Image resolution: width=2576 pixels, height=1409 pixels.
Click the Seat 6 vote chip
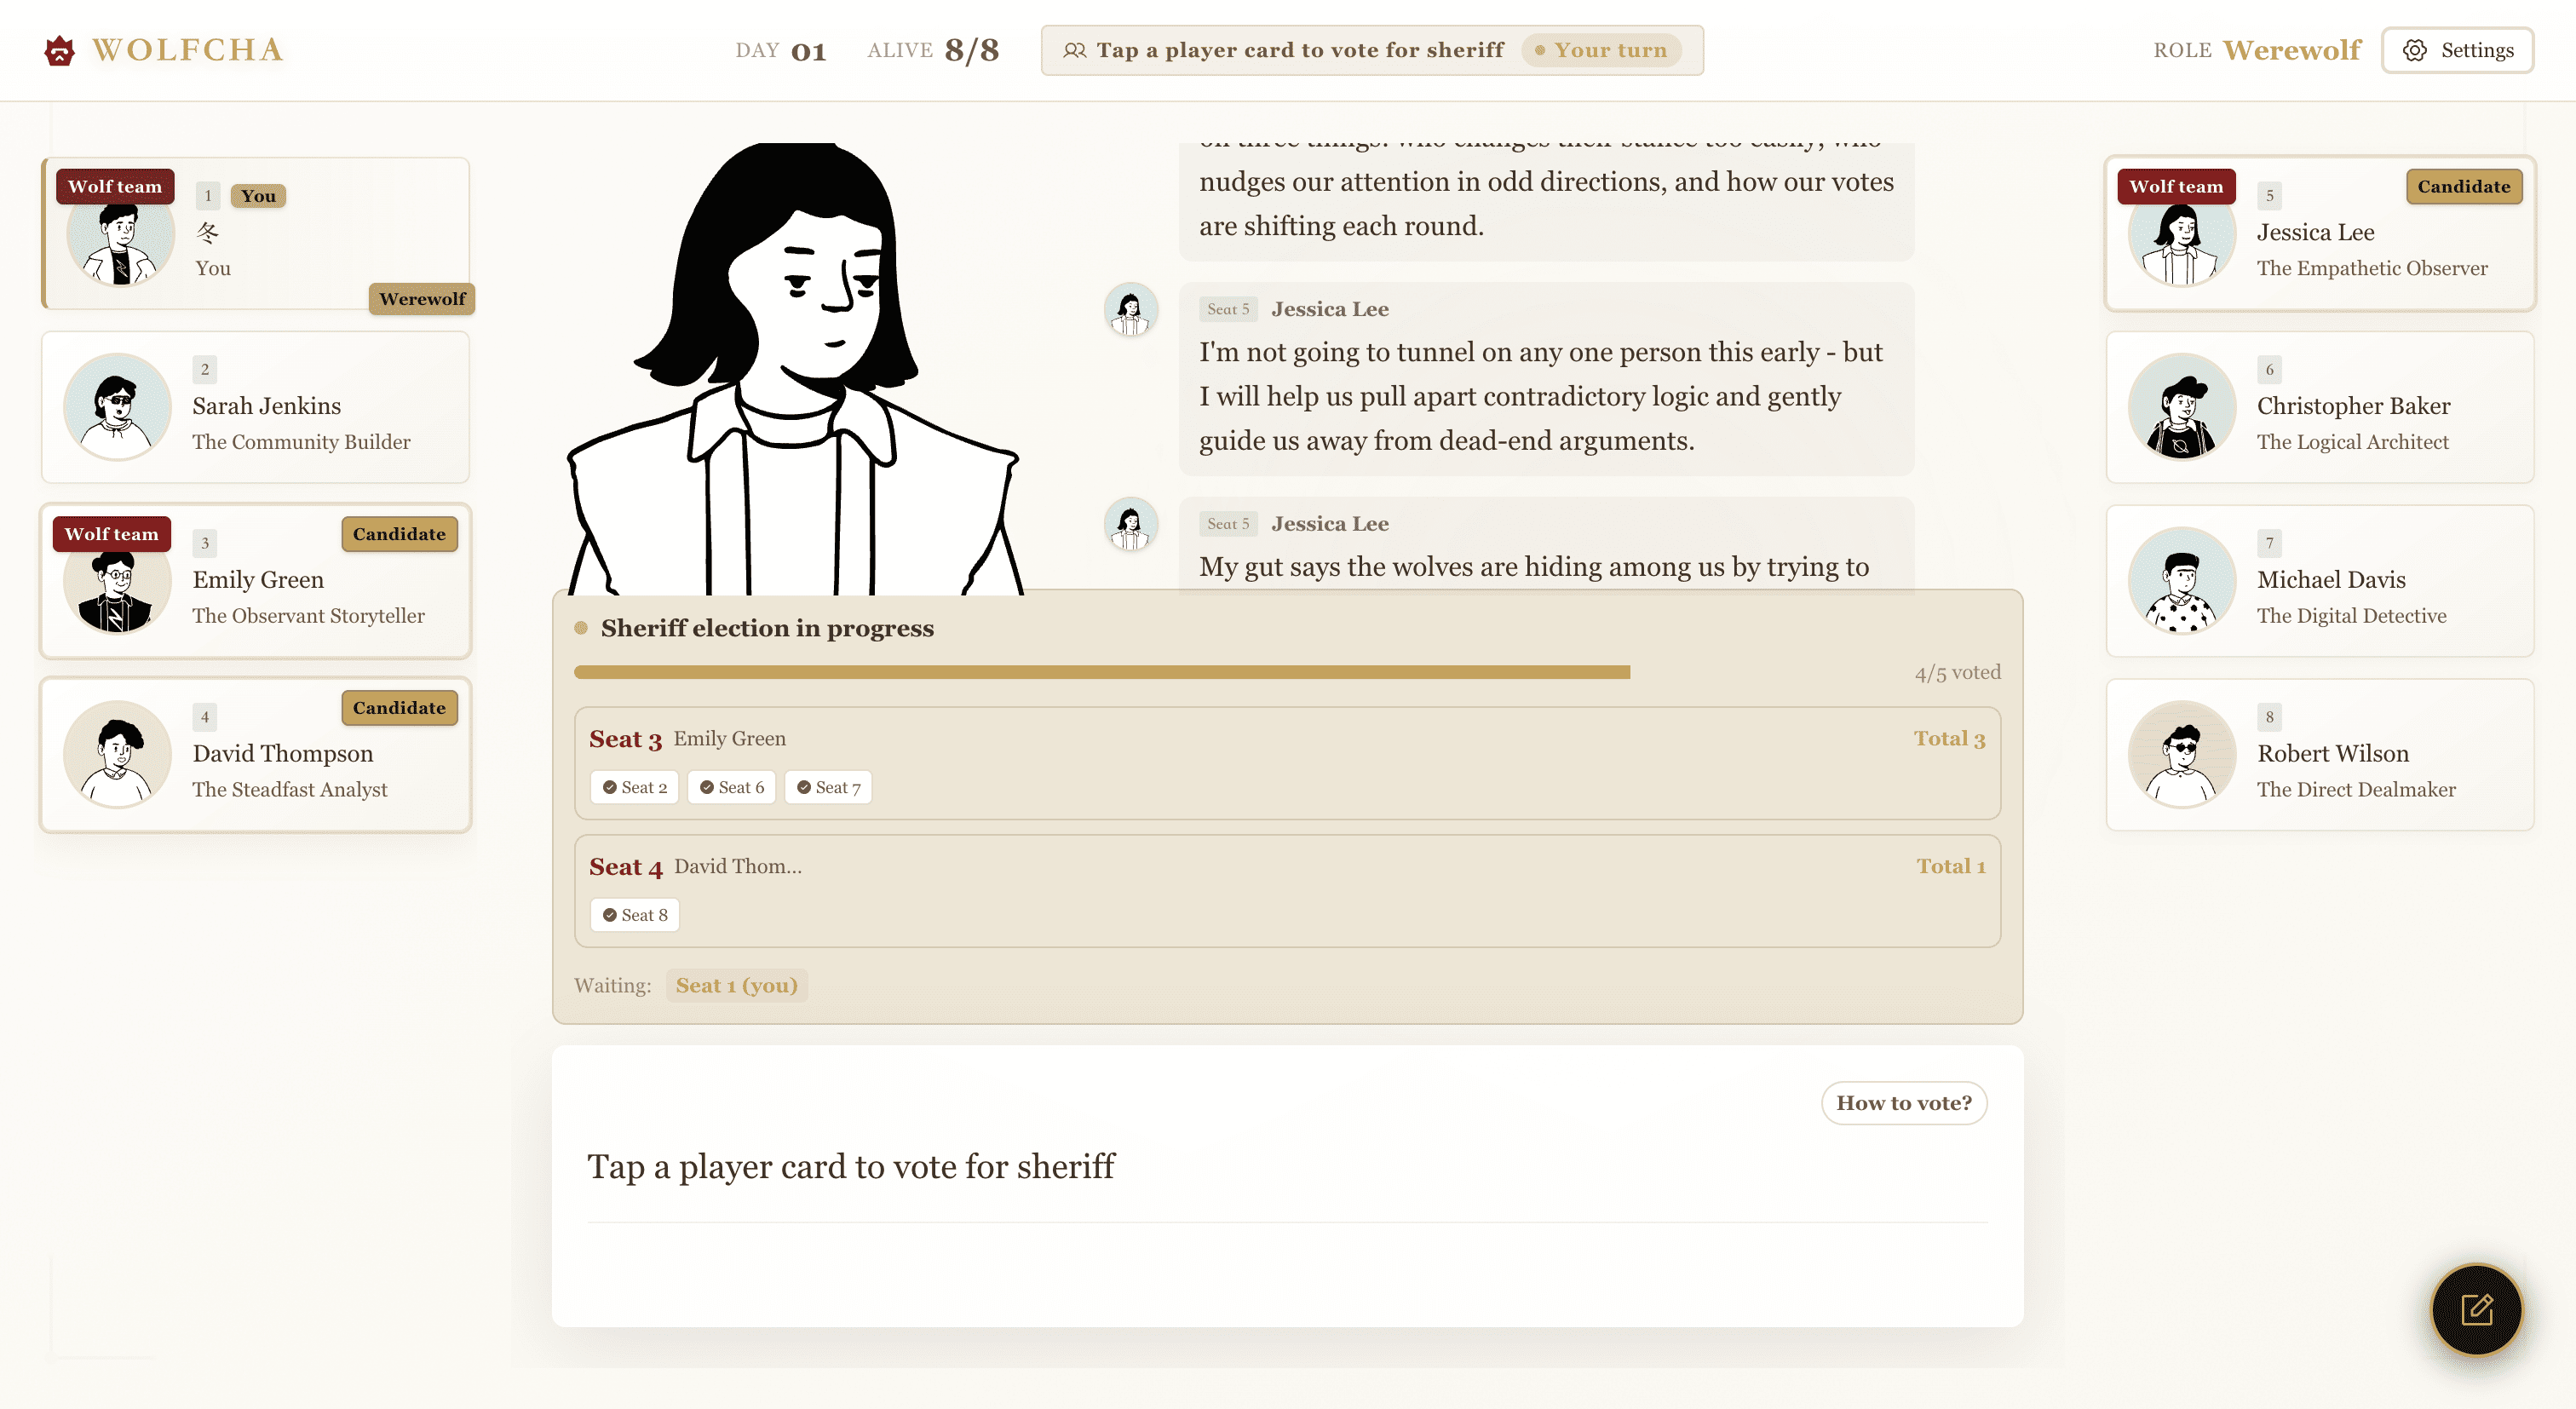[x=731, y=787]
